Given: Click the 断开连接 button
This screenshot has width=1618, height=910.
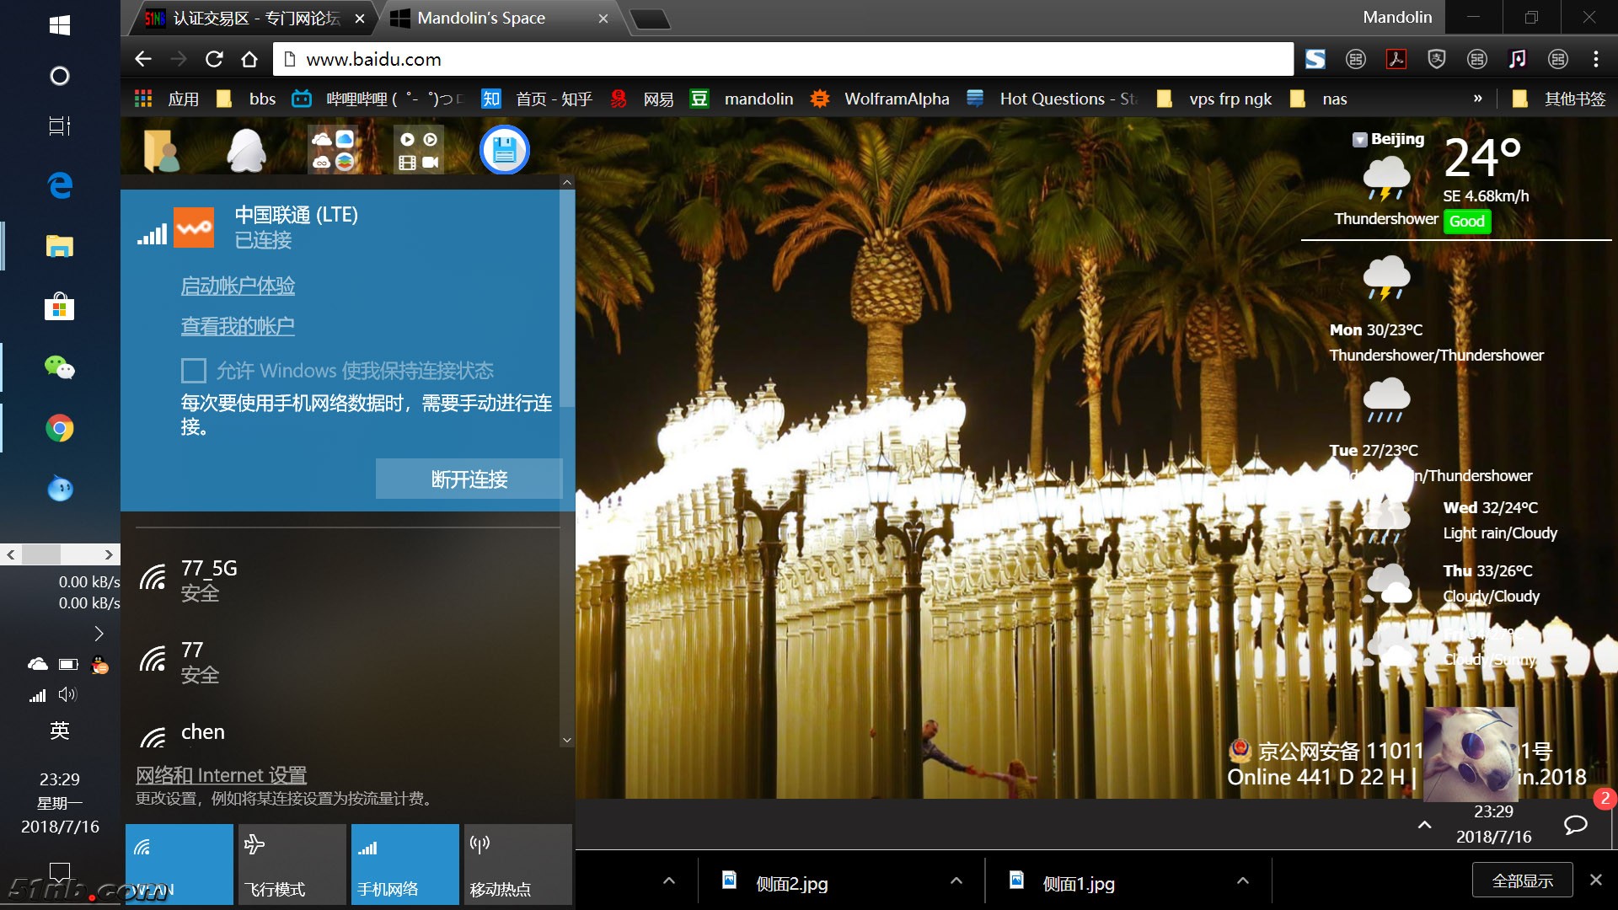Looking at the screenshot, I should pos(469,479).
